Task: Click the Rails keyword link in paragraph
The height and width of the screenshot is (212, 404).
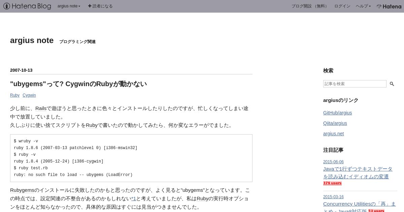Action: coord(41,108)
